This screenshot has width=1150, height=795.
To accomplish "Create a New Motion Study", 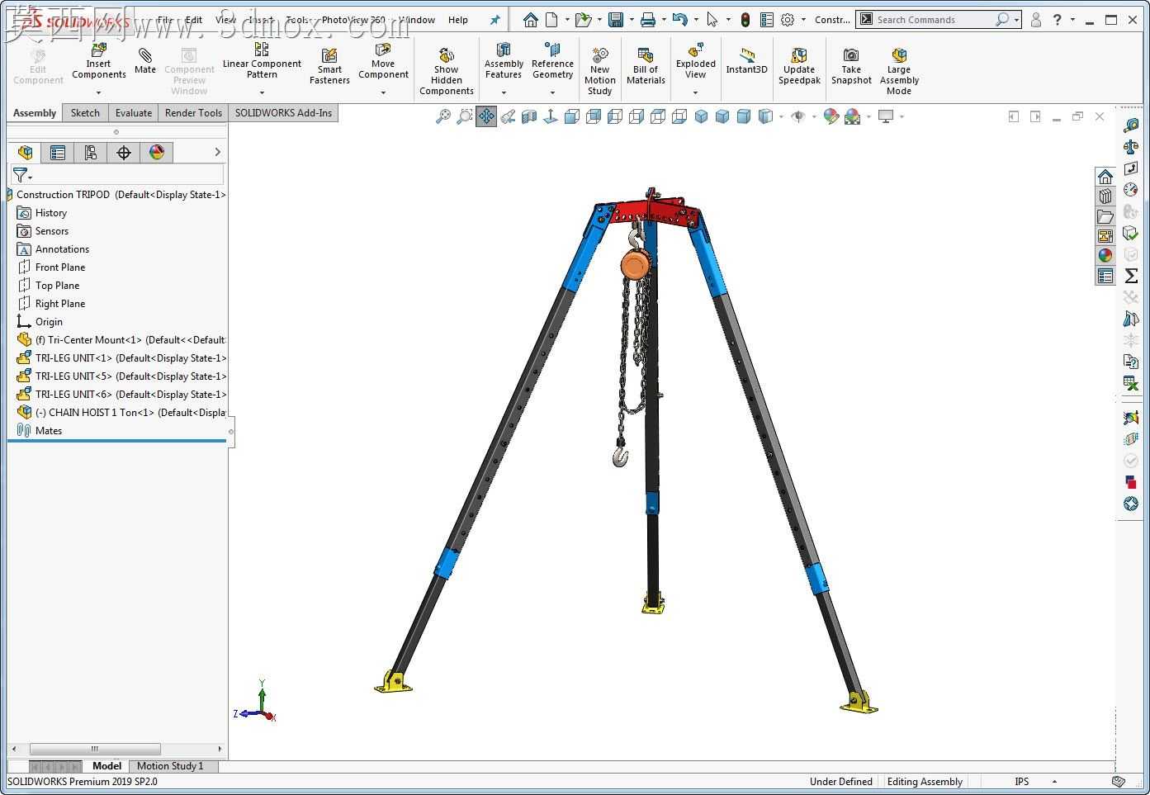I will click(600, 70).
